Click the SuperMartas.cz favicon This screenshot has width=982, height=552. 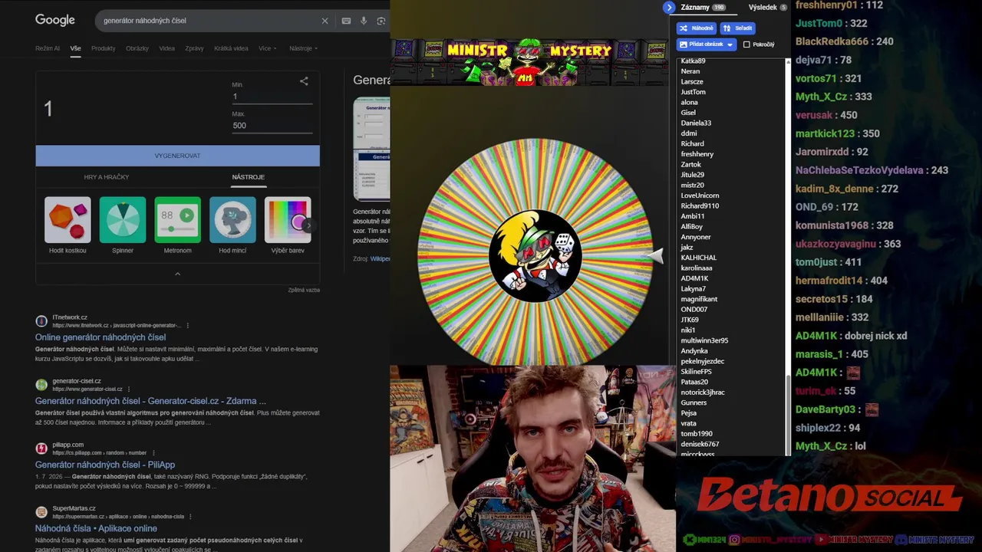(x=41, y=512)
